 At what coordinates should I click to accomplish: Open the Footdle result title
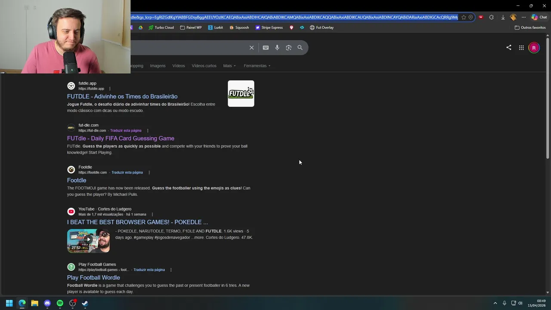(x=77, y=180)
